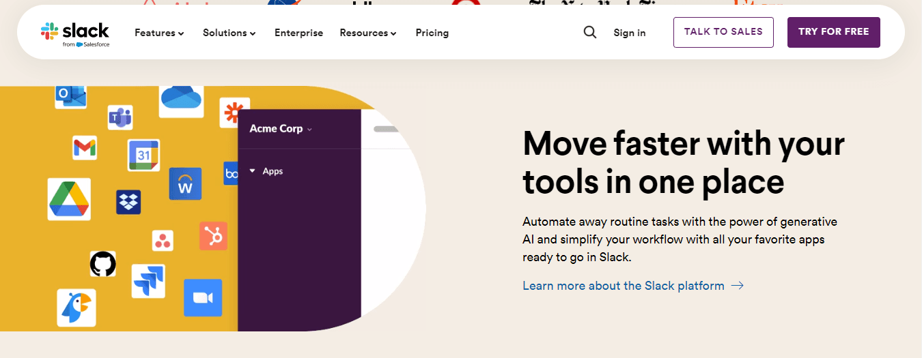Expand the Resources menu
Viewport: 922px width, 358px height.
368,33
